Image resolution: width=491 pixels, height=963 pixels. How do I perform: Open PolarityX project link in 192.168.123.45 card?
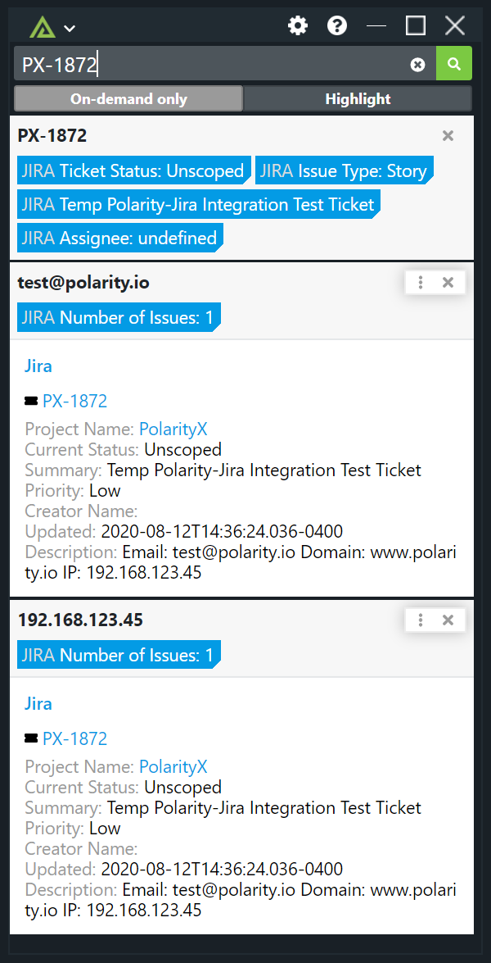coord(173,766)
